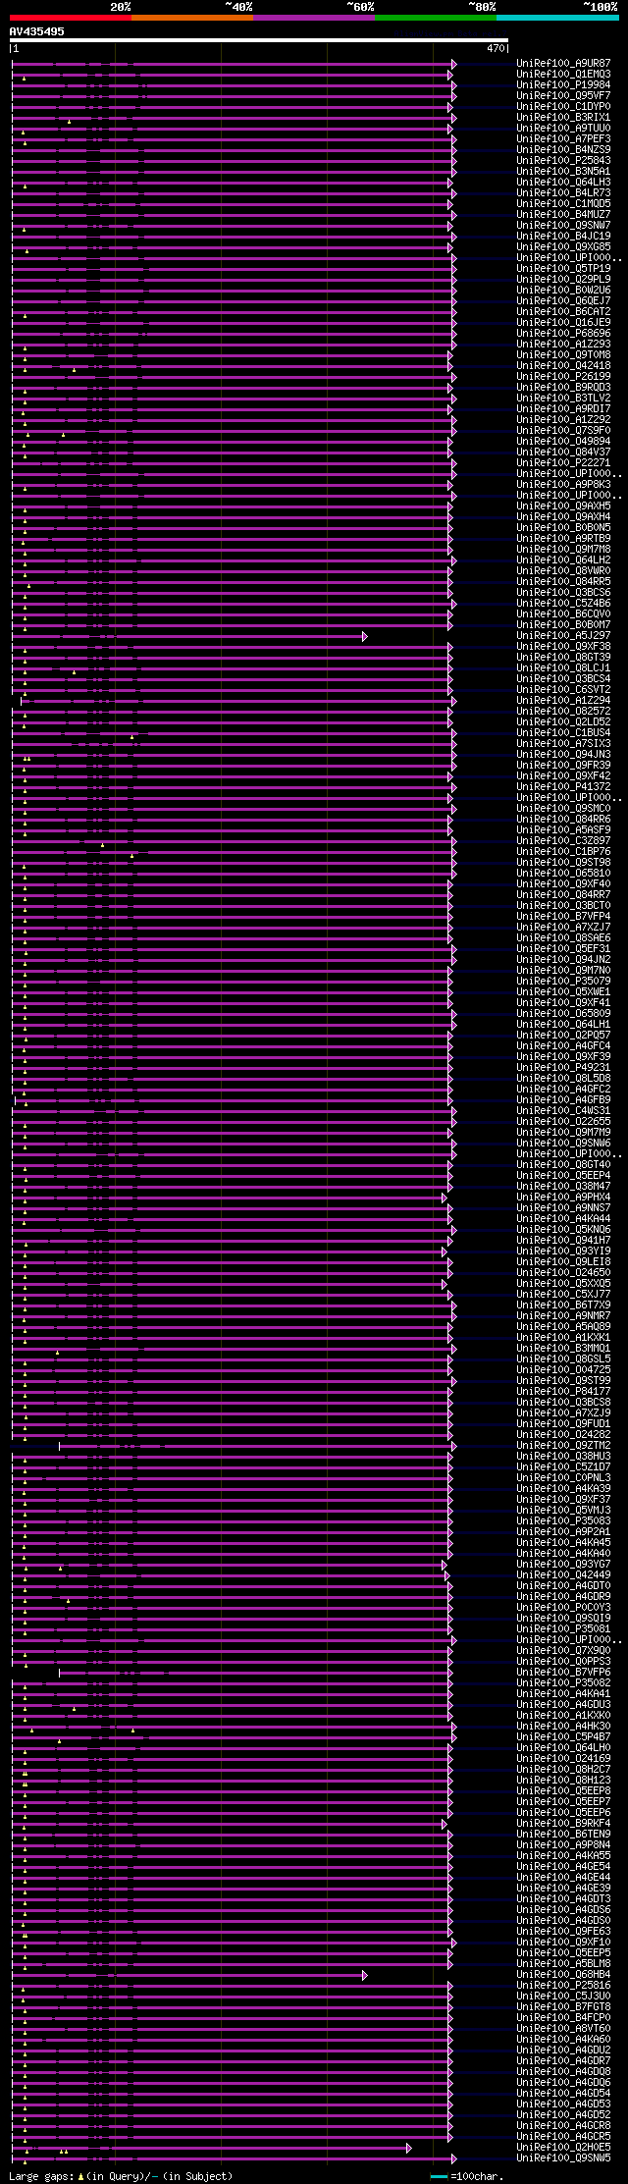Select hit UniRef100_B3RIX1
The height and width of the screenshot is (2184, 628).
point(563,118)
